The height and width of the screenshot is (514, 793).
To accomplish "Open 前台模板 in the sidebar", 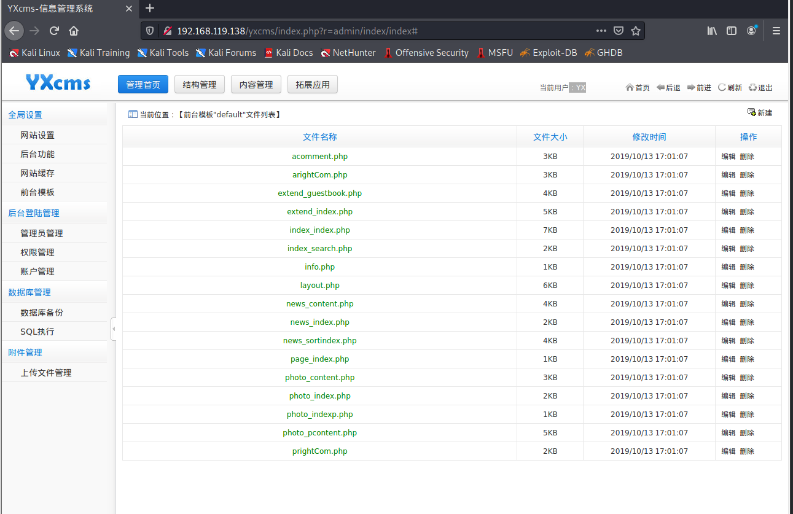I will click(x=37, y=192).
